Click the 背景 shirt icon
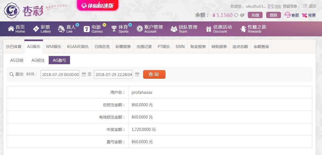 304,15
